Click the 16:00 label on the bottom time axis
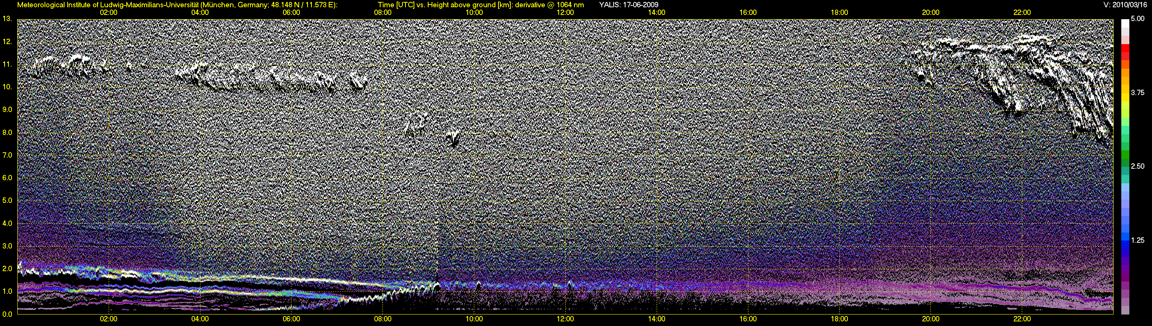Image resolution: width=1152 pixels, height=326 pixels. (748, 319)
